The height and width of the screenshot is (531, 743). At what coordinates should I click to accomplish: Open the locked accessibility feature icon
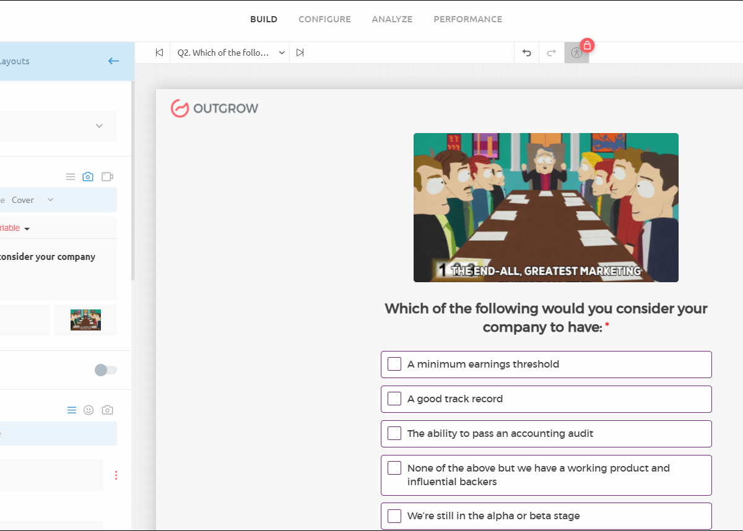577,53
